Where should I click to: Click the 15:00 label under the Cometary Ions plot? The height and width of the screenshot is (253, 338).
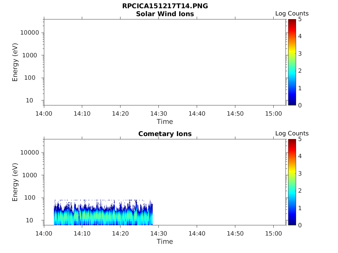tap(273, 234)
